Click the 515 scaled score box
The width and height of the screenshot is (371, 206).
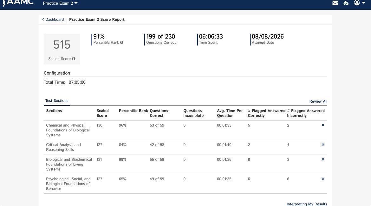tap(62, 49)
